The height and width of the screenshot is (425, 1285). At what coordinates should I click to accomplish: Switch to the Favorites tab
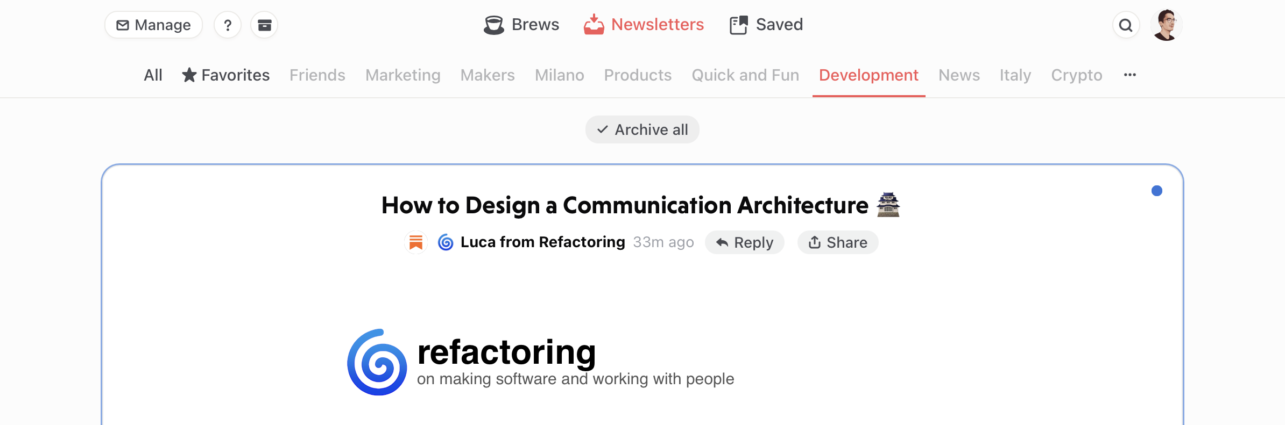pyautogui.click(x=226, y=75)
